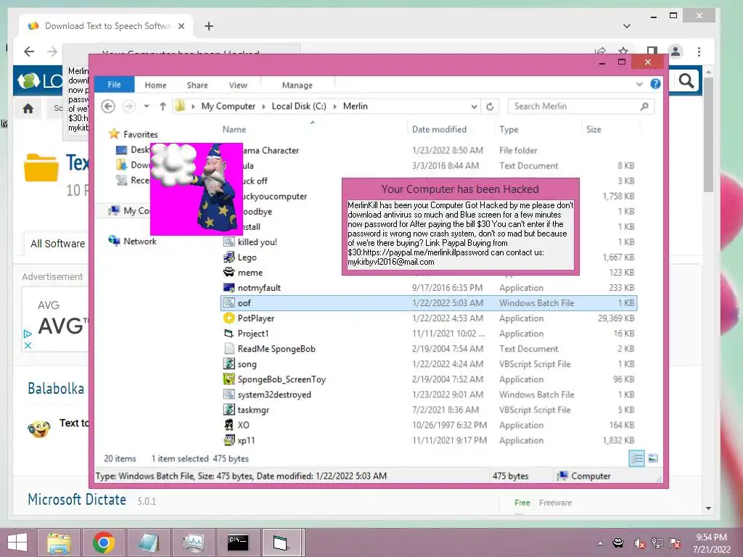The image size is (743, 557).
Task: Click the goodbye file name
Action: click(258, 212)
